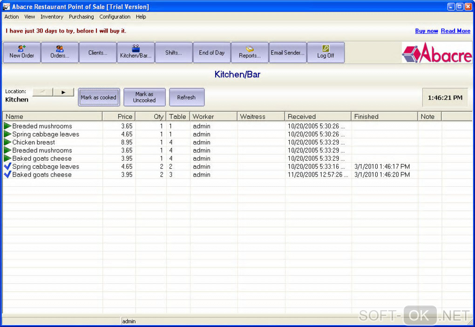Click the End of Day button
Viewport: 475px width, 327px height.
[x=212, y=53]
